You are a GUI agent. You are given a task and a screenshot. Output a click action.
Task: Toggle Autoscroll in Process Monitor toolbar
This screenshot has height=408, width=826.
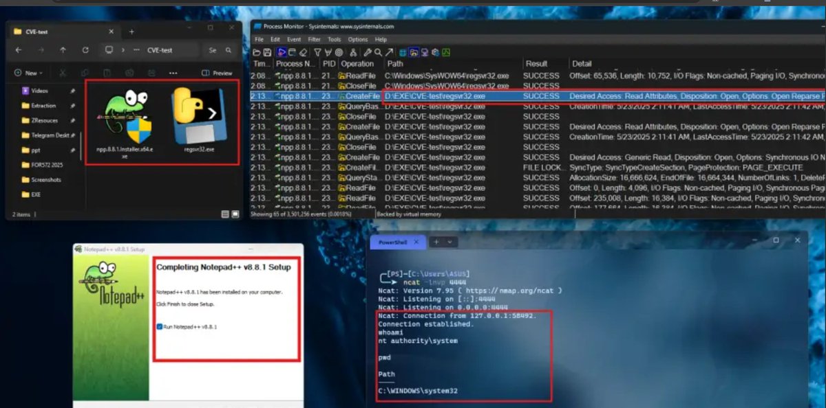(x=293, y=52)
